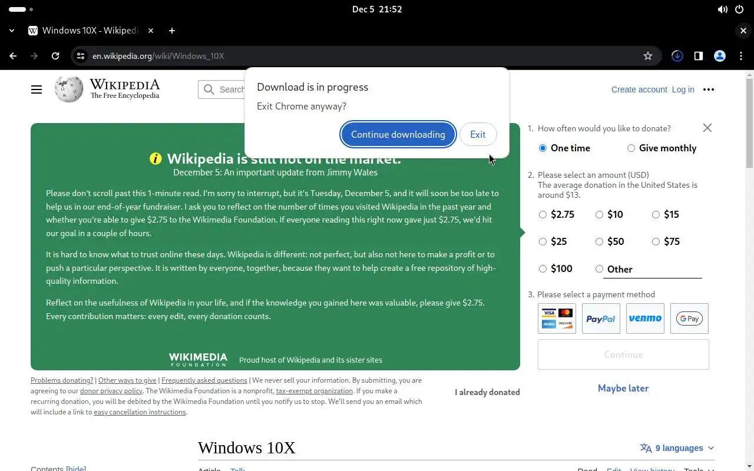Viewport: 754px width, 471px height.
Task: Open site information icon in address bar
Action: click(x=81, y=56)
